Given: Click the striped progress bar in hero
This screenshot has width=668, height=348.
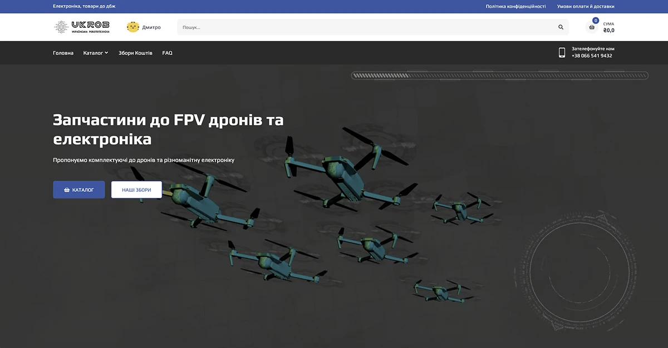Looking at the screenshot, I should 499,76.
